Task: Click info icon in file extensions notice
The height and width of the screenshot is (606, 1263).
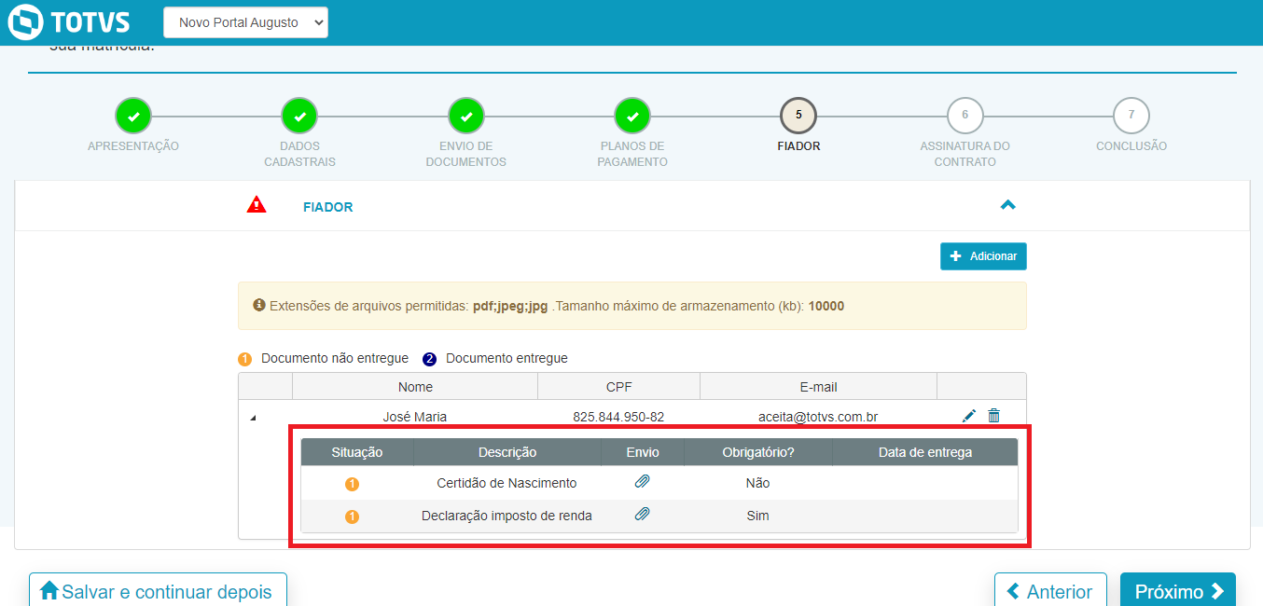Action: tap(259, 305)
